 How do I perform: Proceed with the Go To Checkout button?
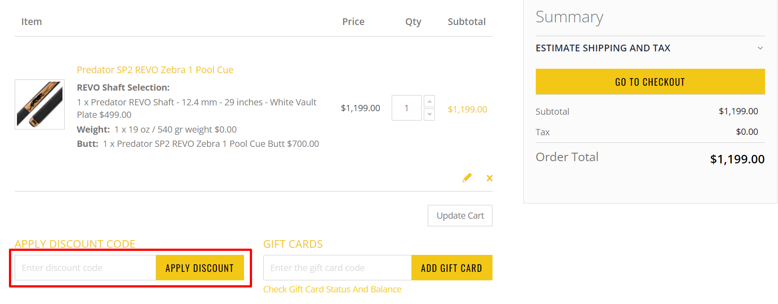[650, 82]
